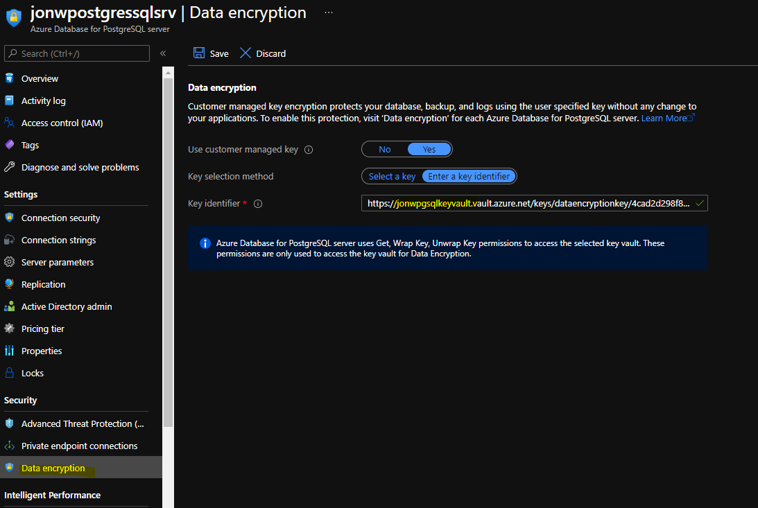Image resolution: width=758 pixels, height=508 pixels.
Task: Click the Access control (IAM) people icon
Action: pos(9,123)
